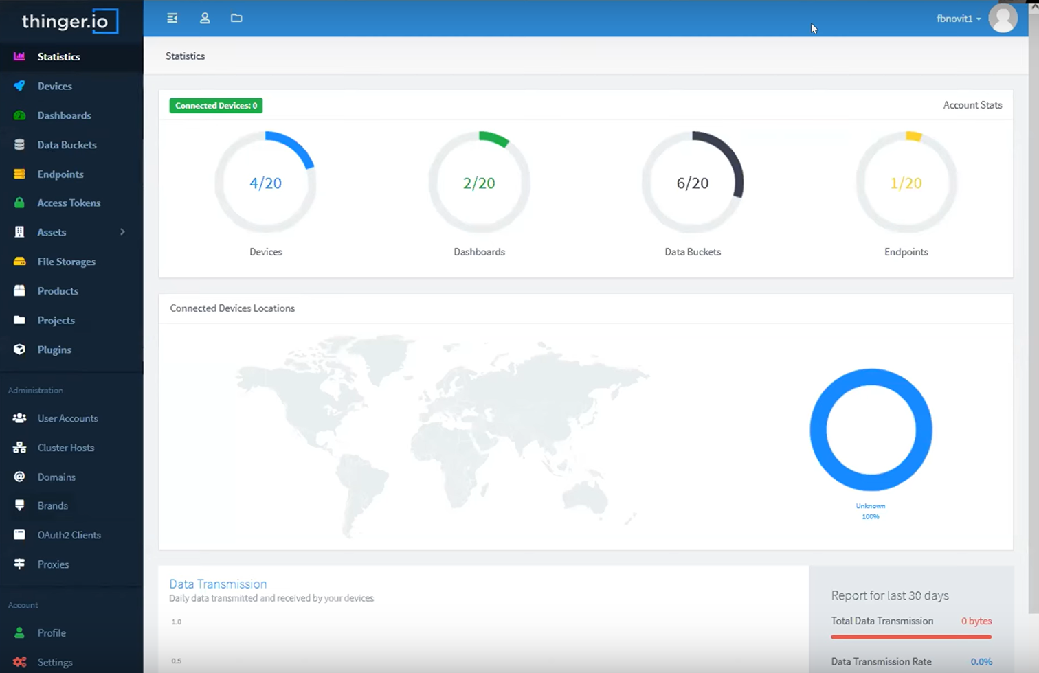Viewport: 1039px width, 673px height.
Task: Open the folder icon in top toolbar
Action: [236, 18]
